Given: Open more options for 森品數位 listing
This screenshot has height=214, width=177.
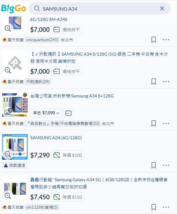Looking at the screenshot, I should click(x=166, y=123).
